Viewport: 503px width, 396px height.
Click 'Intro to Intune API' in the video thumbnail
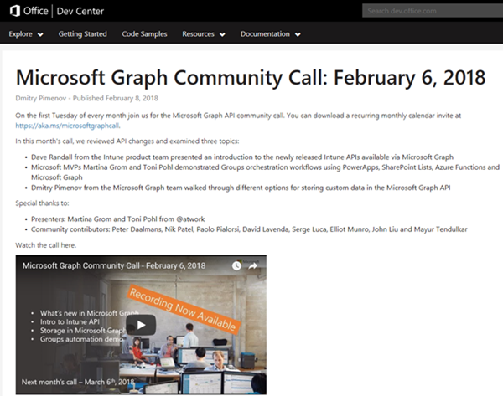coord(70,321)
